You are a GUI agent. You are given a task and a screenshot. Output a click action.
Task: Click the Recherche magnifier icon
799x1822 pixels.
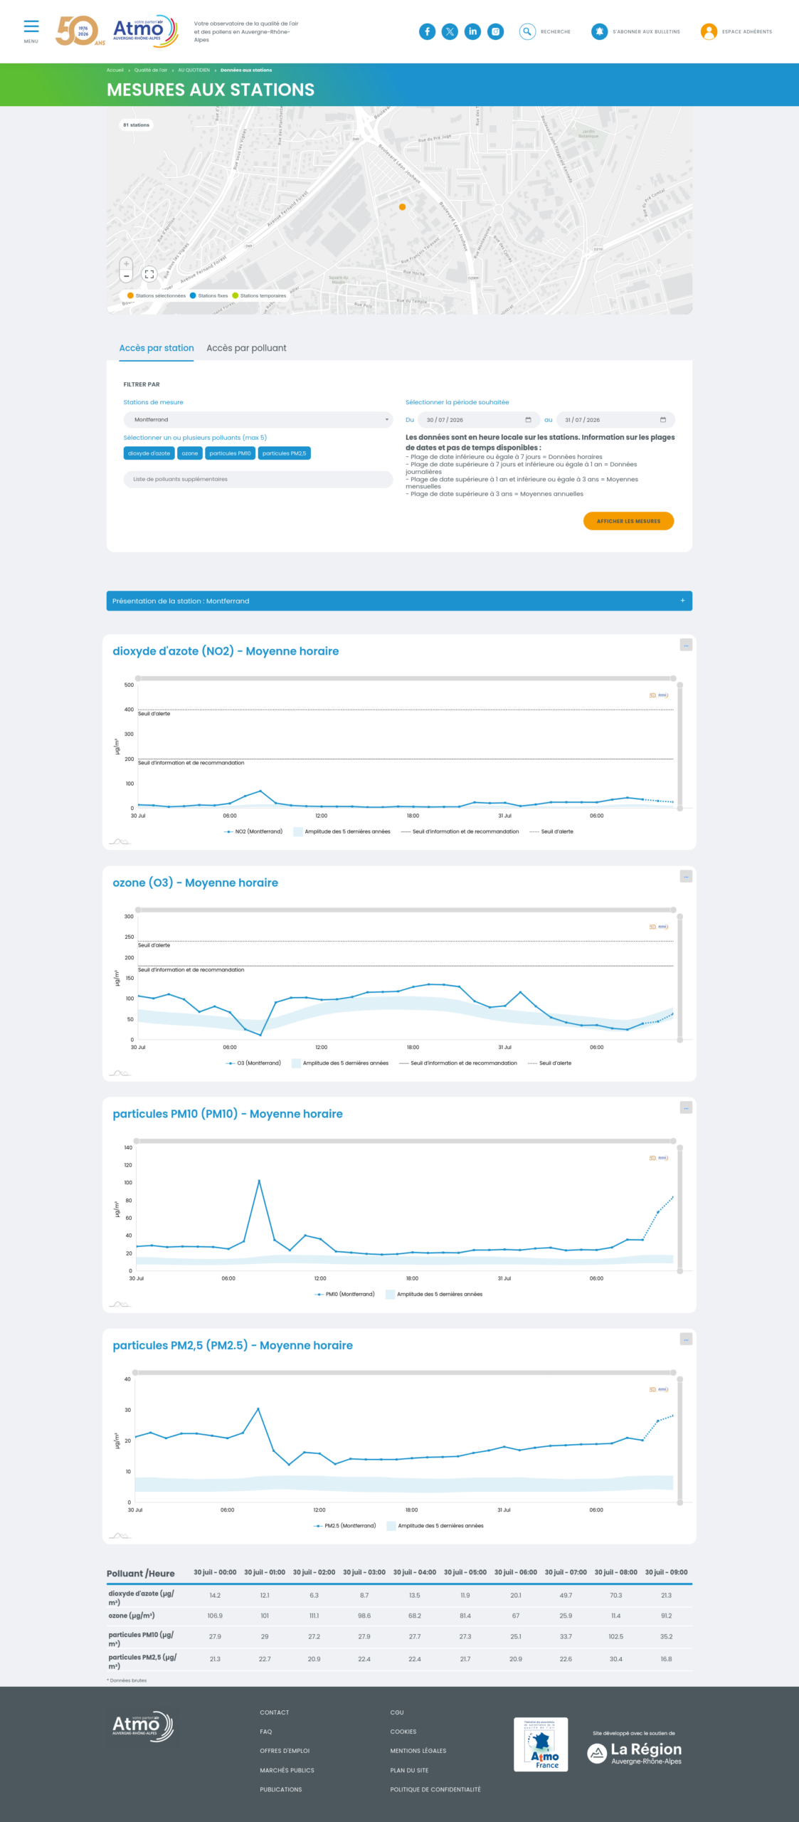tap(527, 31)
